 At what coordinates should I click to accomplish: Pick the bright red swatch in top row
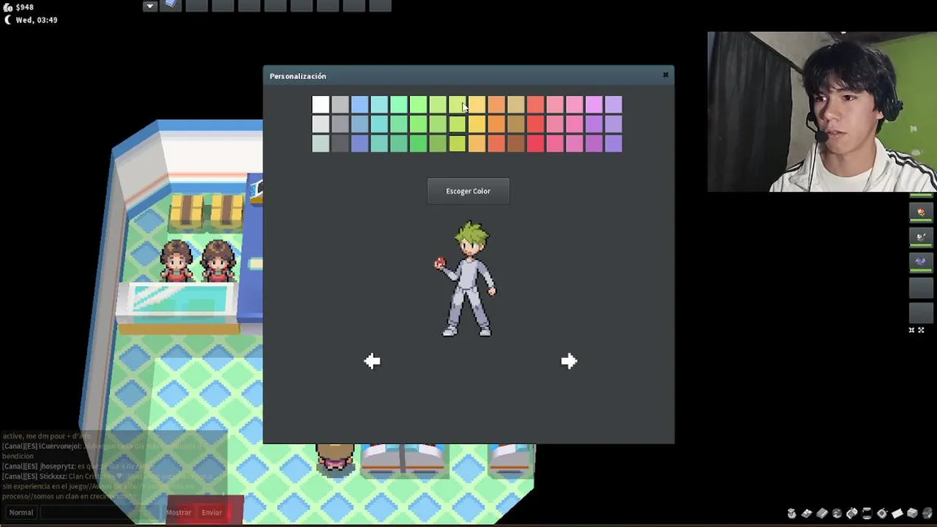[535, 105]
